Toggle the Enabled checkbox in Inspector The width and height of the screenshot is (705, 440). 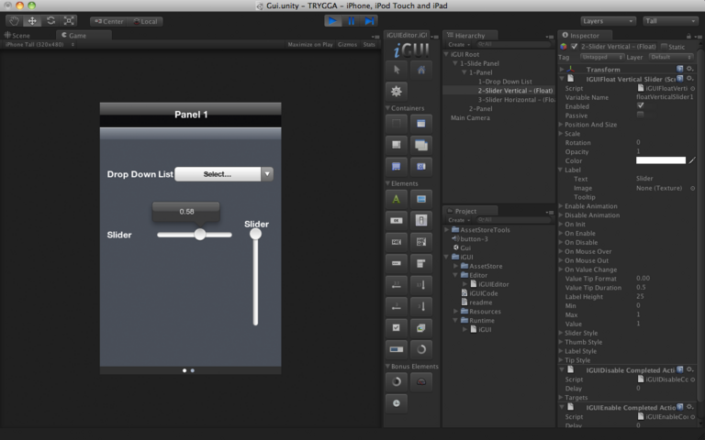[640, 105]
